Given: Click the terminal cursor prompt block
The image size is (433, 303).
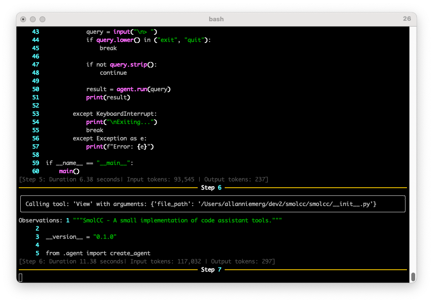Looking at the screenshot, I should click(20, 277).
